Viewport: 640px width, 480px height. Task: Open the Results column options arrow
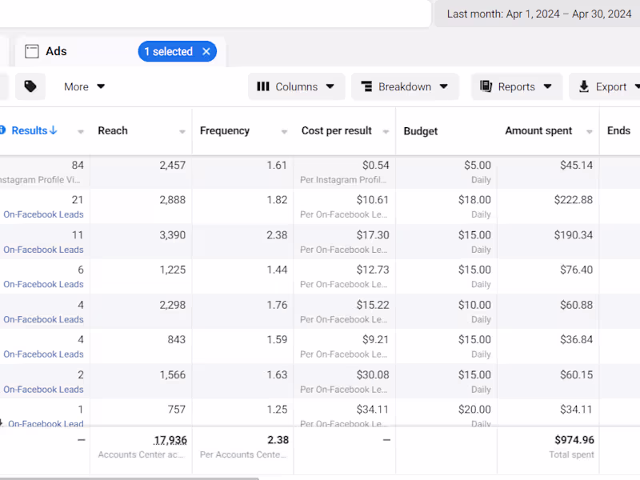[x=81, y=132]
